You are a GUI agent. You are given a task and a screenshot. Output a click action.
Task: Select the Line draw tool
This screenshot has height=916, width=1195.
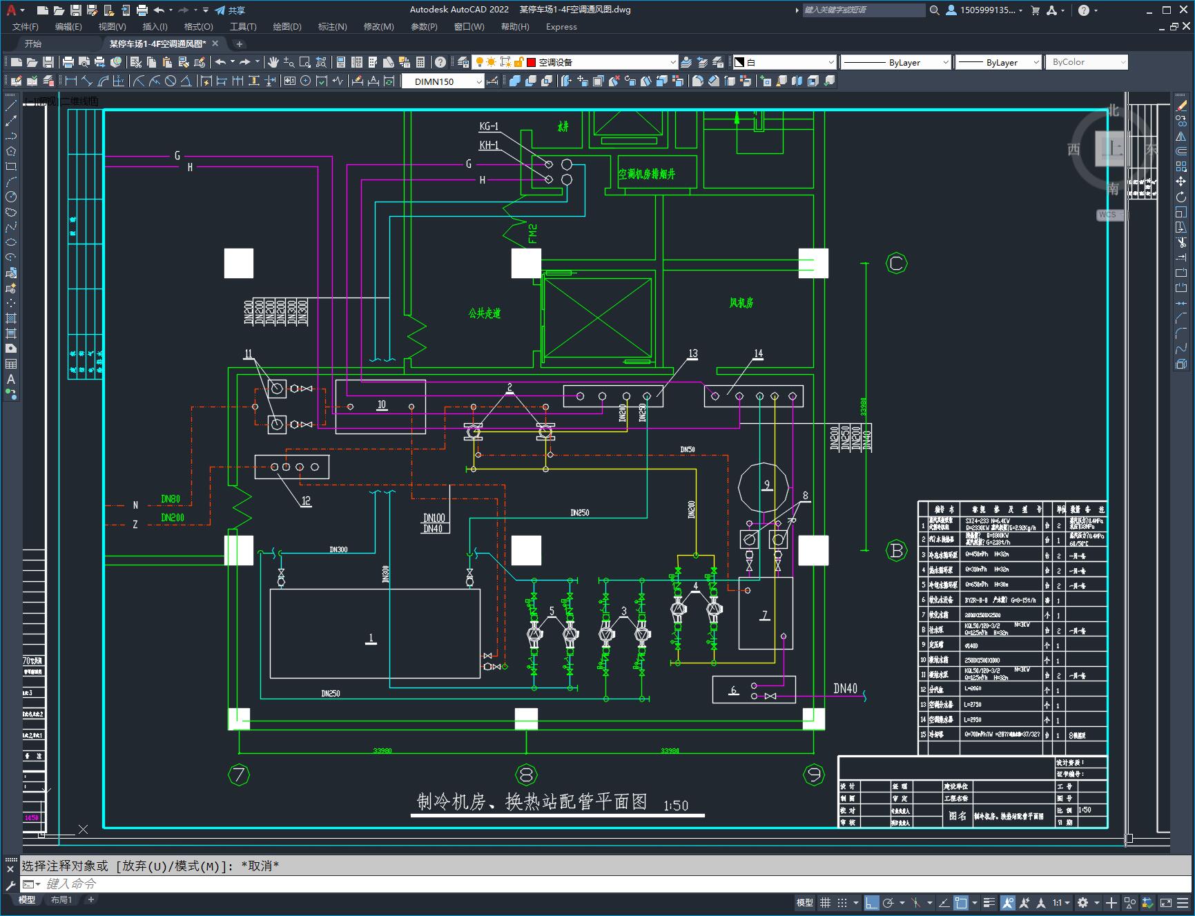click(x=11, y=106)
